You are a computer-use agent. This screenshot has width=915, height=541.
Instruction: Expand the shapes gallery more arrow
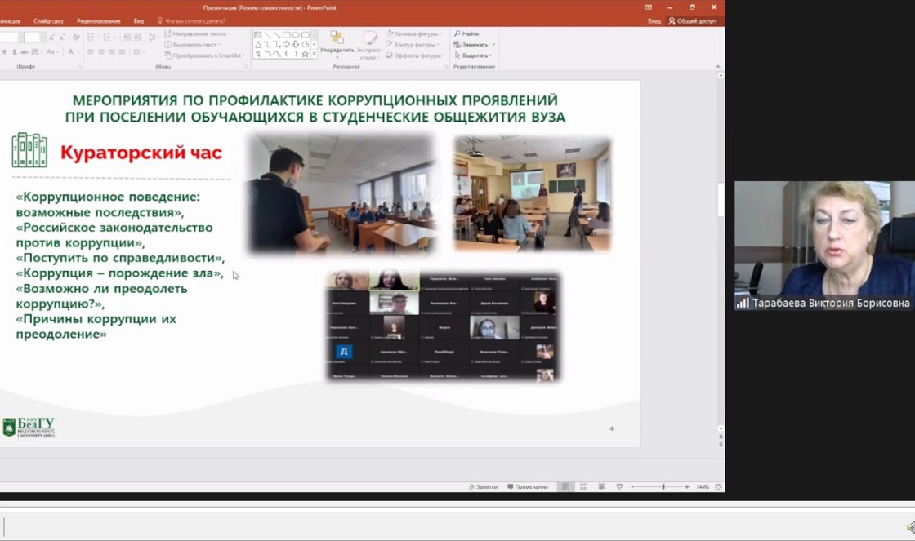tap(315, 55)
